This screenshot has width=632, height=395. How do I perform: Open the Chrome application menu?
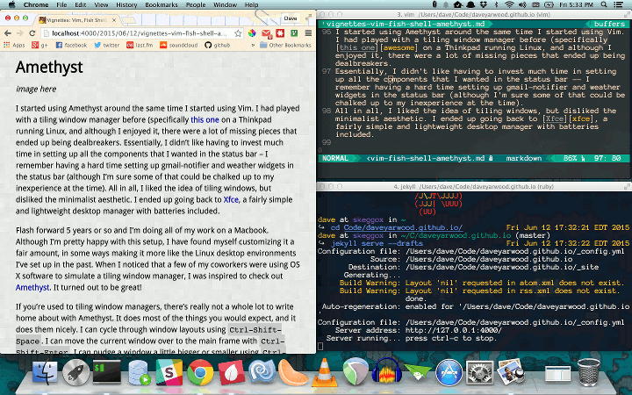pyautogui.click(x=36, y=5)
